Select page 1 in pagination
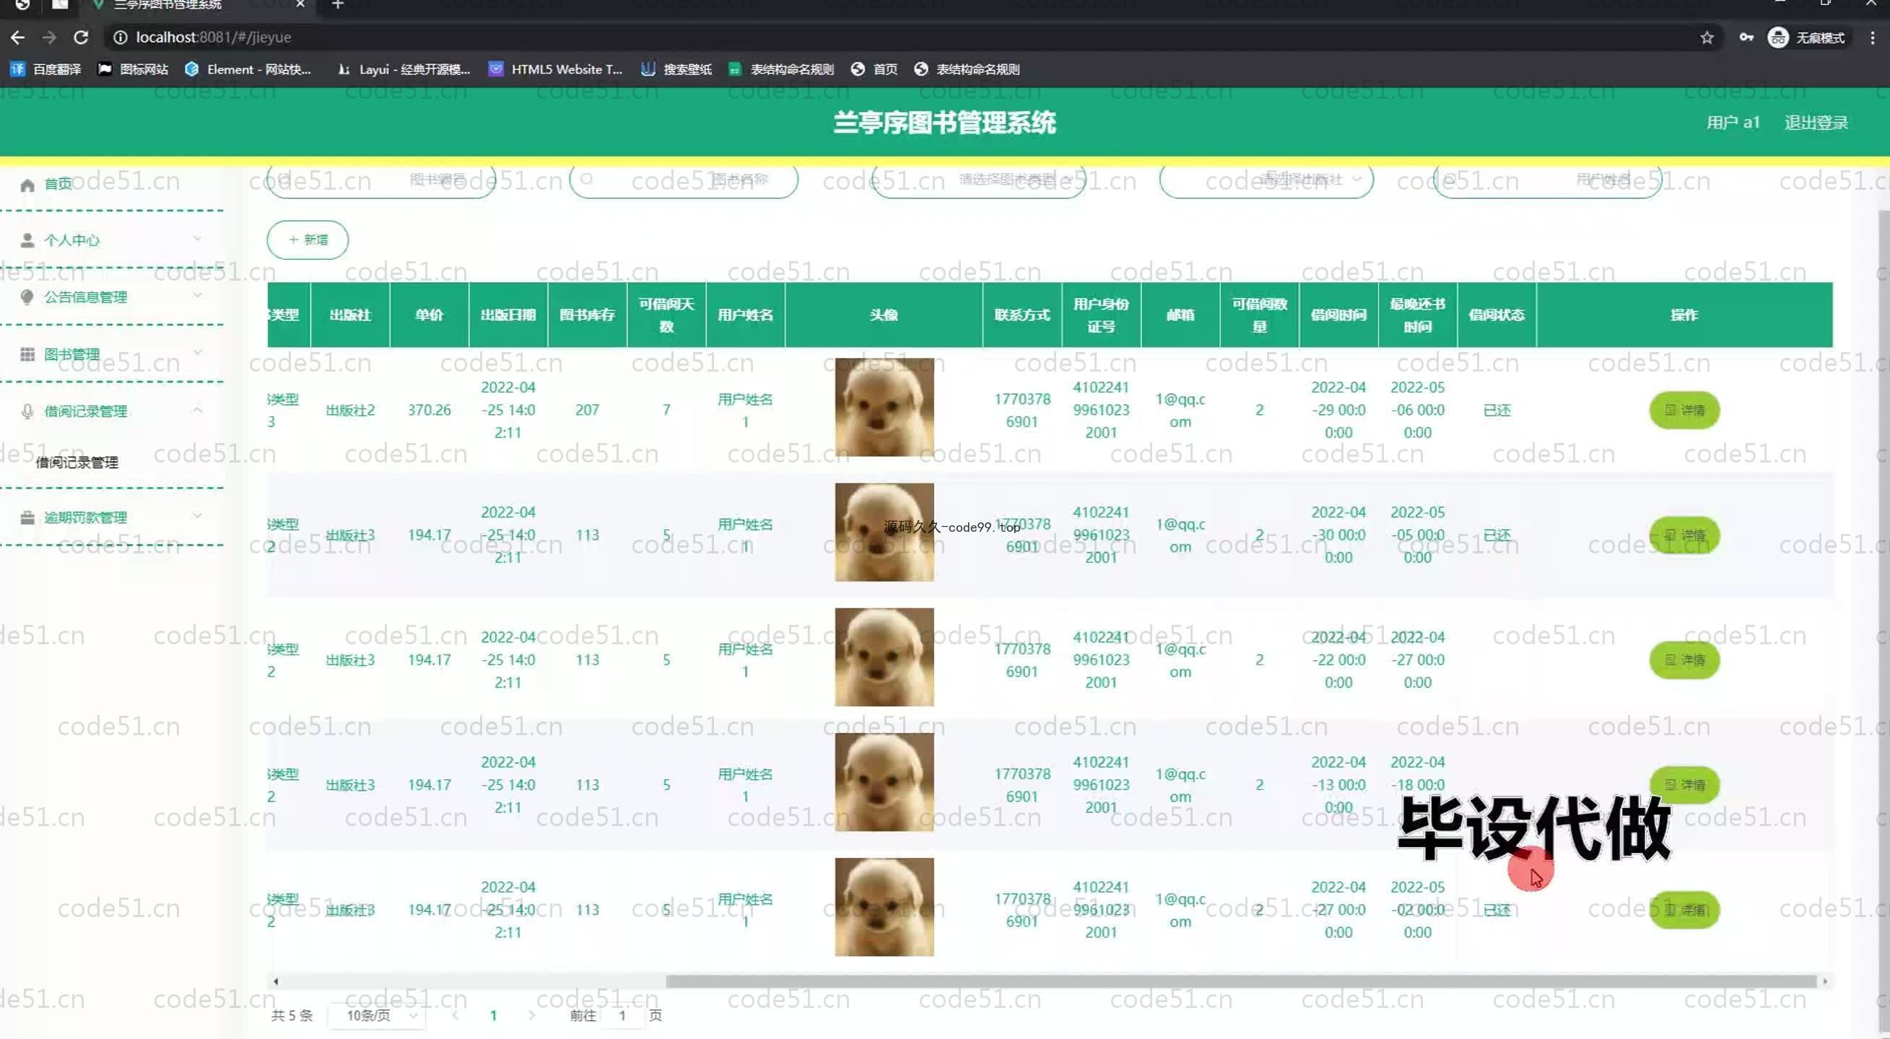Viewport: 1890px width, 1039px height. [x=494, y=1015]
